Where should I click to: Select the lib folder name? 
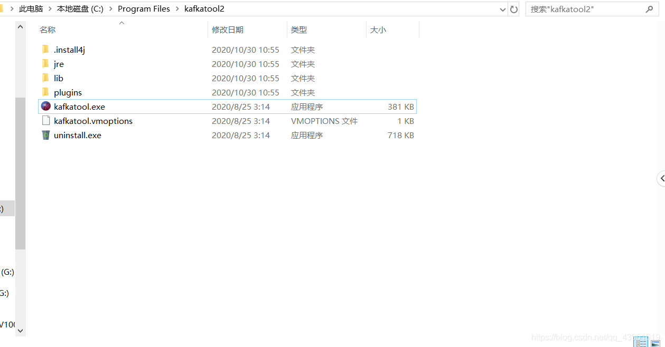[58, 78]
